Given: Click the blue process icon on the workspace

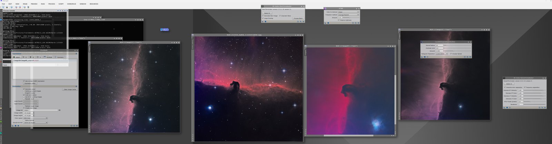Looking at the screenshot, I should point(165,30).
